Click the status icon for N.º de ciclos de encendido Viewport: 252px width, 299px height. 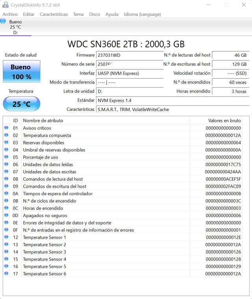[6, 201]
